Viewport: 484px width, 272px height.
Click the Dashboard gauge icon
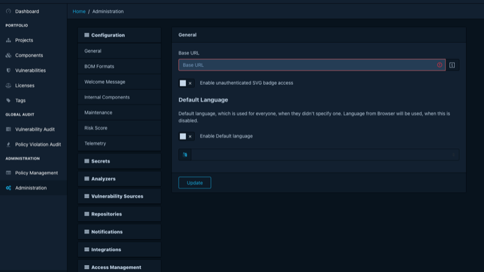[x=8, y=11]
